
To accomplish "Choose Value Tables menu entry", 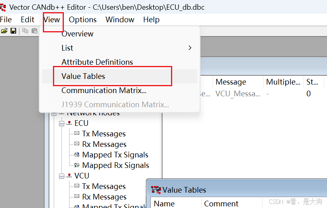I will click(x=120, y=76).
